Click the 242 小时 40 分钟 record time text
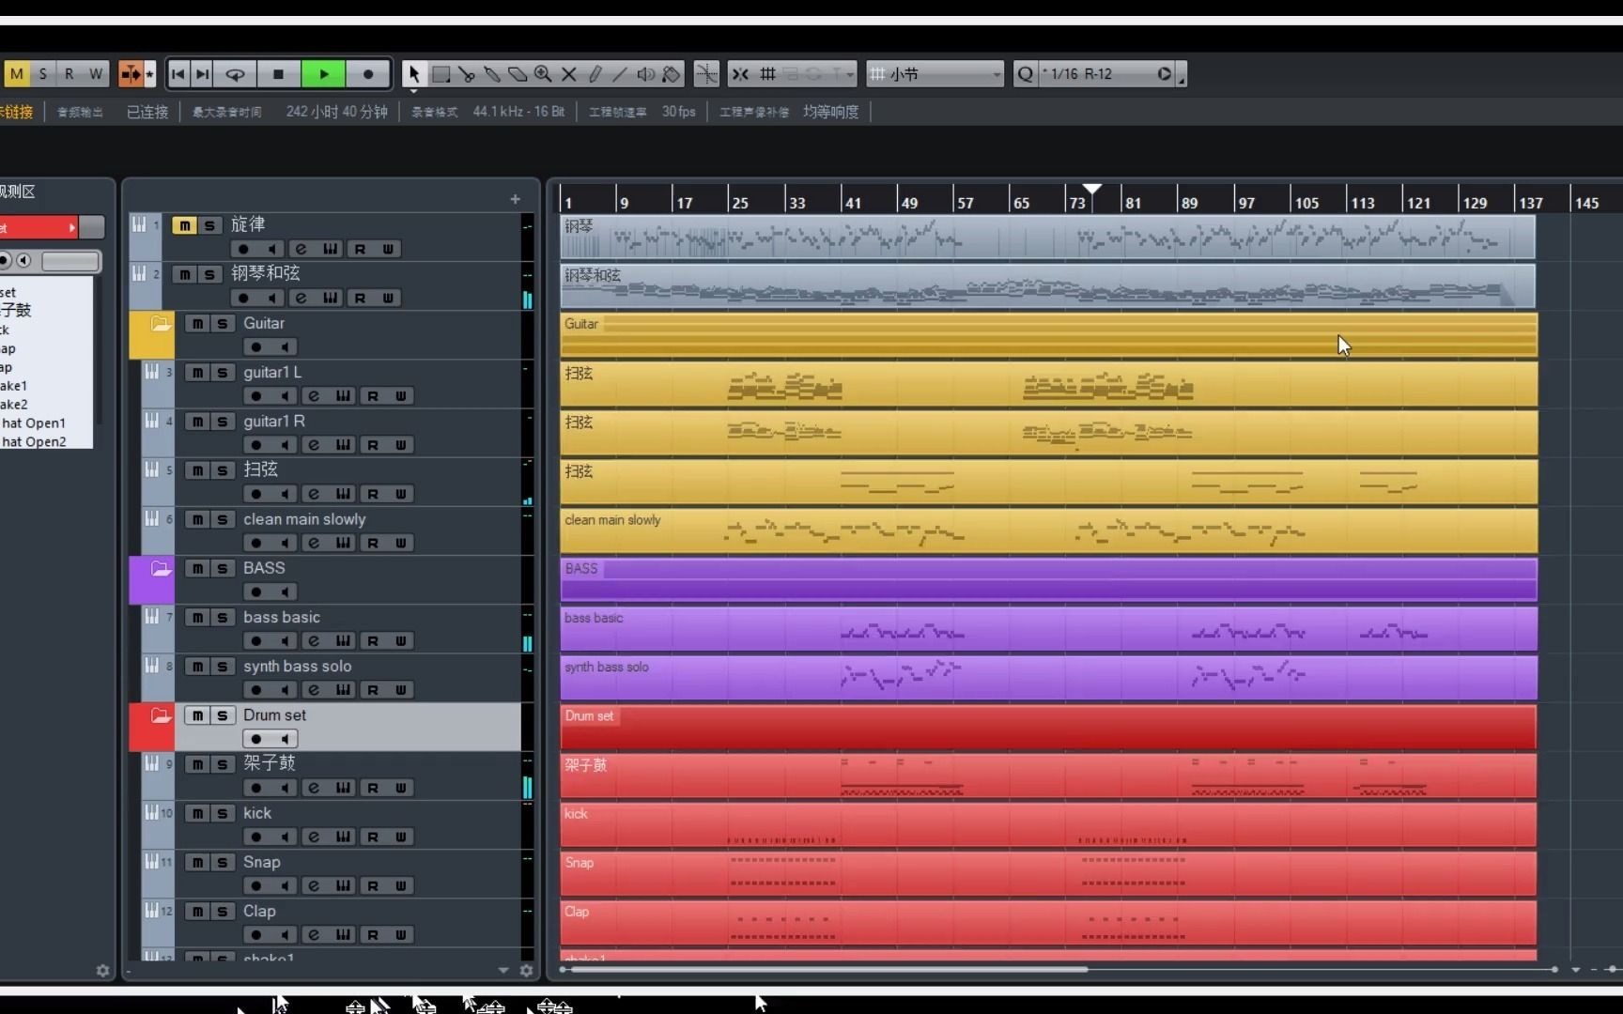 tap(336, 112)
